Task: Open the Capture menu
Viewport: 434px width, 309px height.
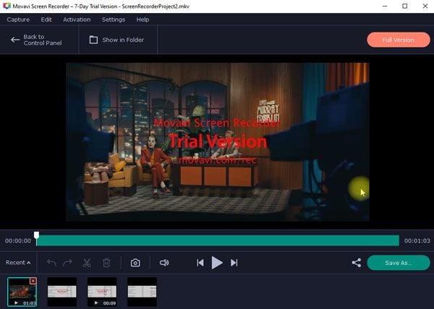Action: [x=18, y=19]
